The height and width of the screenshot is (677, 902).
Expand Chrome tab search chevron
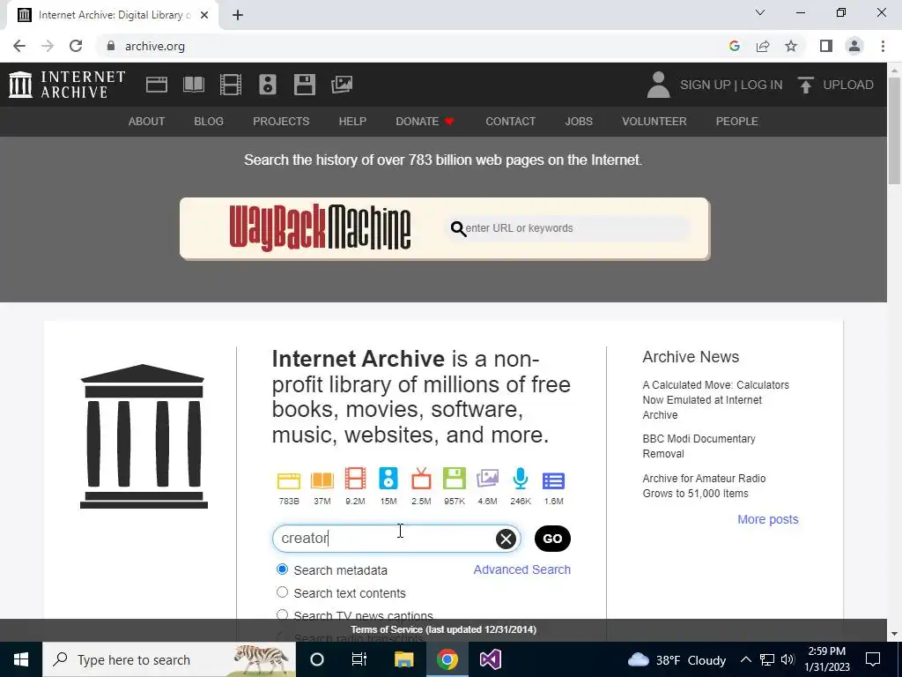pos(760,12)
